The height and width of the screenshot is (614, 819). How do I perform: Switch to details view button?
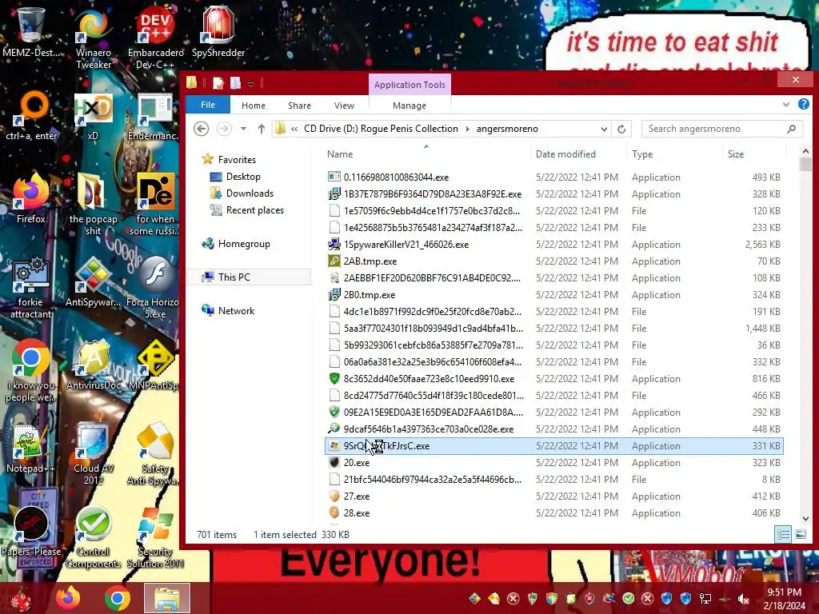pos(783,534)
